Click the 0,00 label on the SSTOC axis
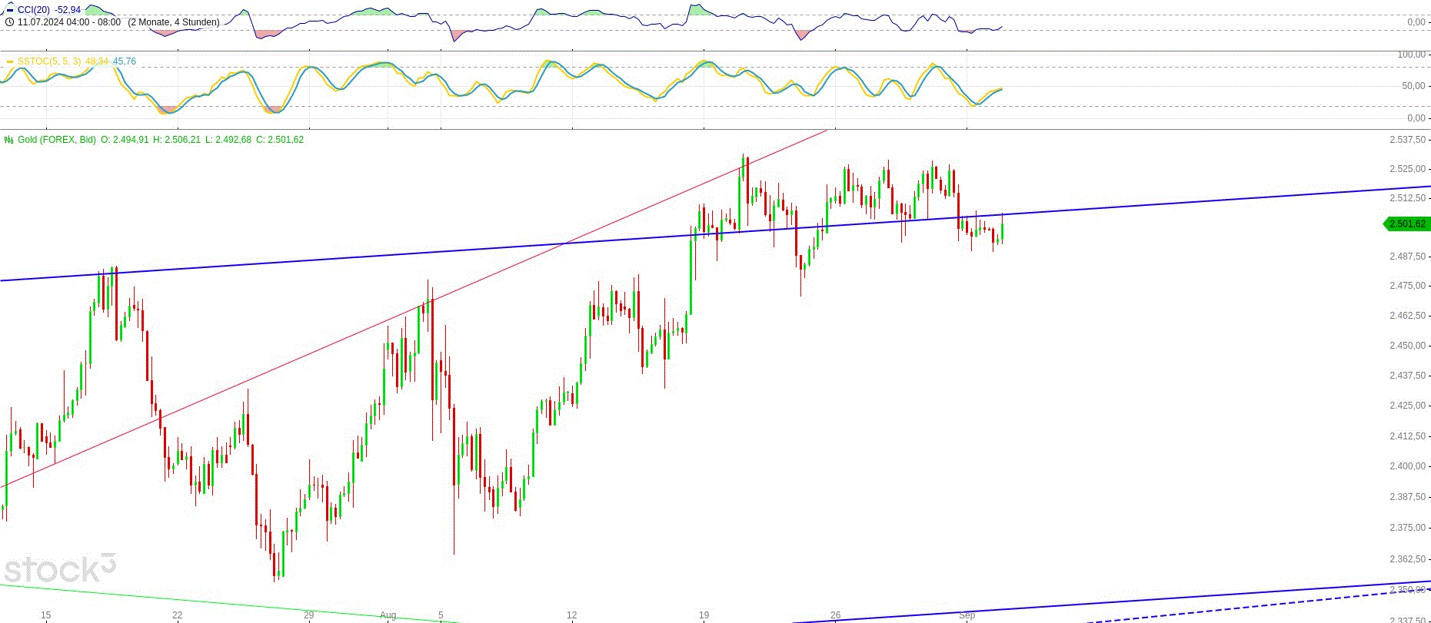The height and width of the screenshot is (623, 1431). coord(1416,118)
